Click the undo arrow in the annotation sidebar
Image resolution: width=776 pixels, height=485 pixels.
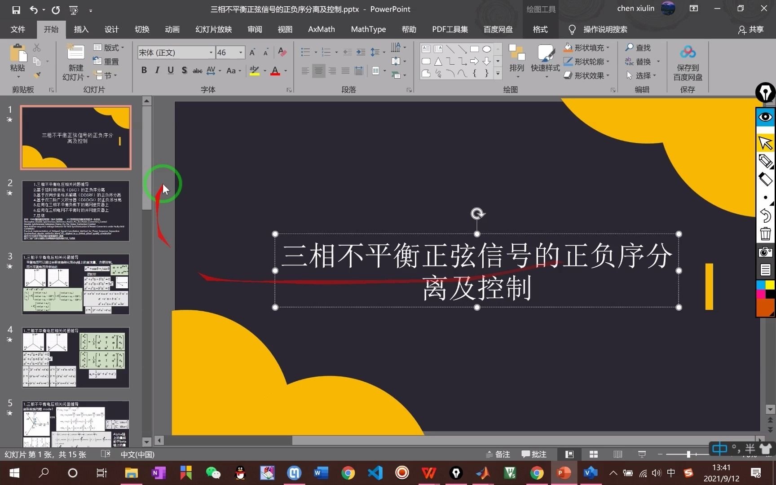pos(765,216)
